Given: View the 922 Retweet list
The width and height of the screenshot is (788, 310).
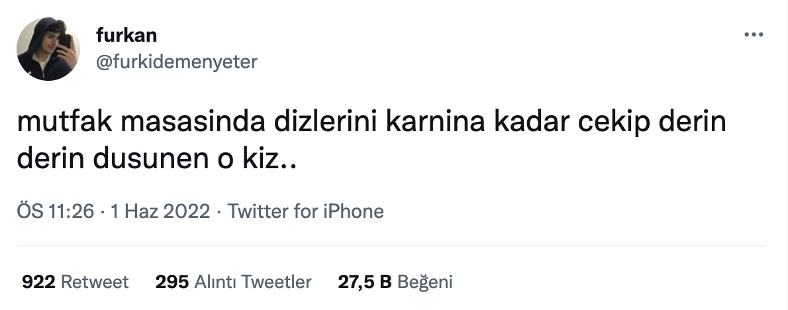Looking at the screenshot, I should 75,282.
